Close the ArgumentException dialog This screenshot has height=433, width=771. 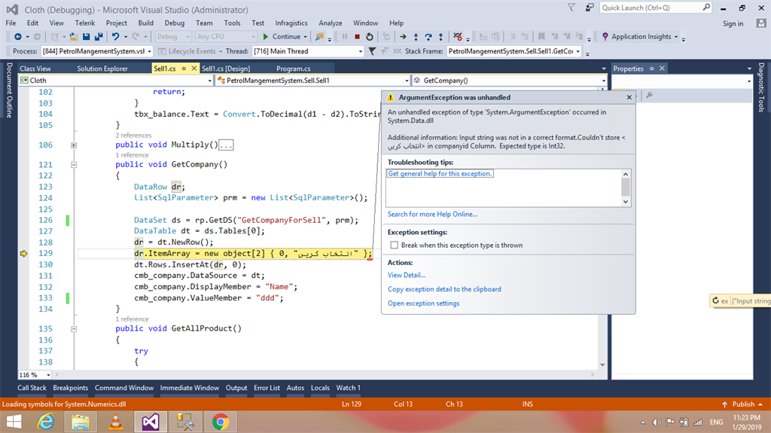click(x=629, y=97)
